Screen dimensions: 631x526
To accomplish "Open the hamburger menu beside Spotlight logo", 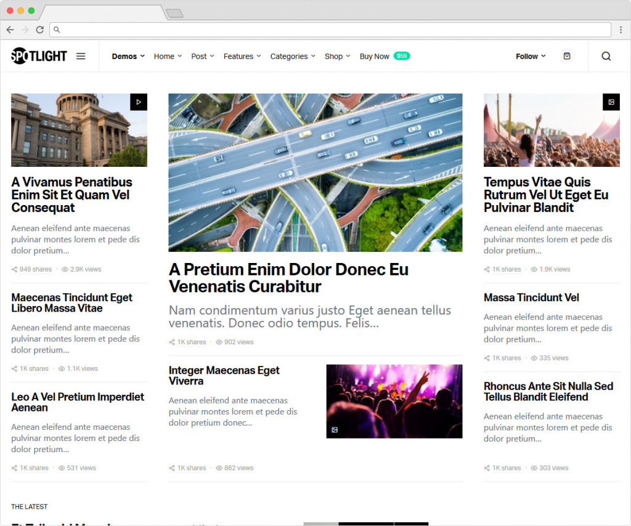I will (x=81, y=56).
